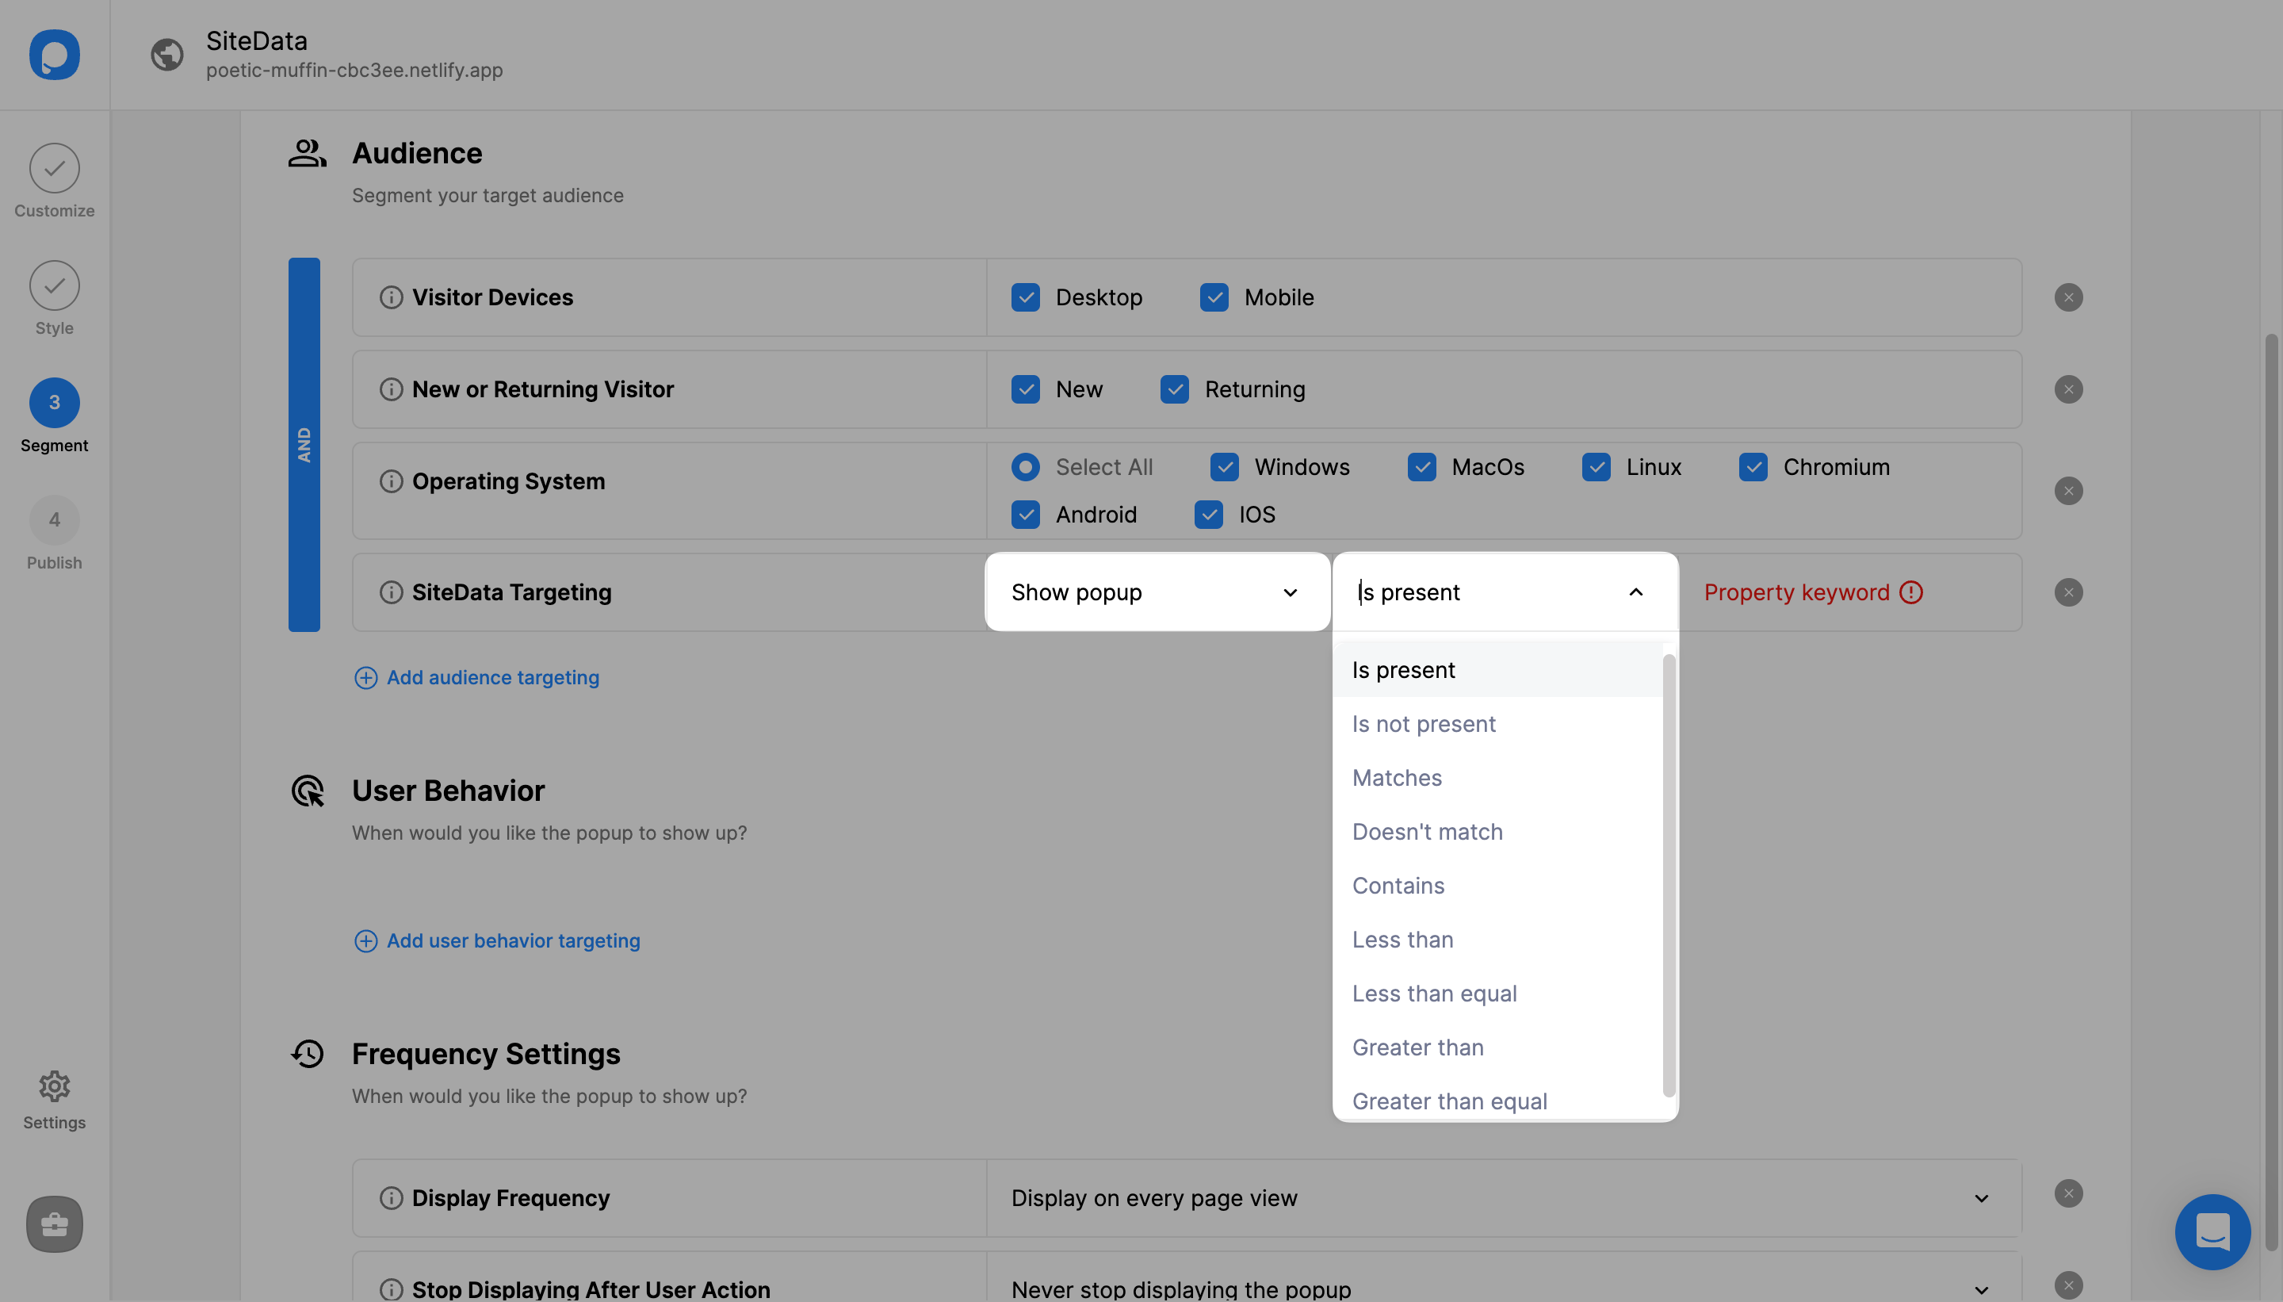Viewport: 2283px width, 1302px height.
Task: Click info icon beside SiteData Targeting
Action: pyautogui.click(x=391, y=592)
